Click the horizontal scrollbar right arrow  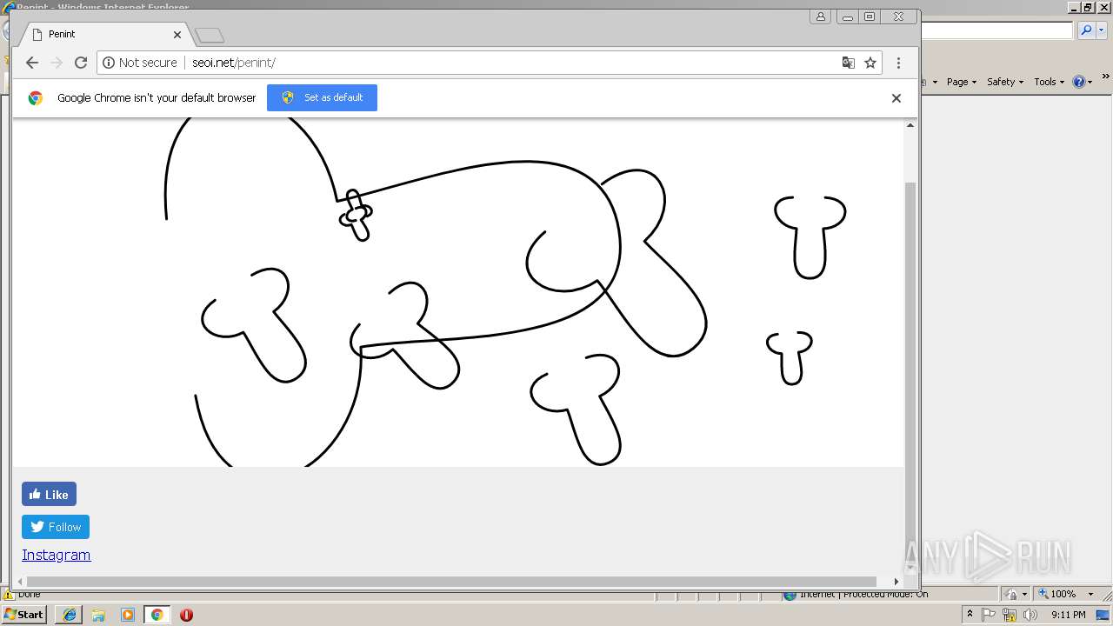click(896, 581)
